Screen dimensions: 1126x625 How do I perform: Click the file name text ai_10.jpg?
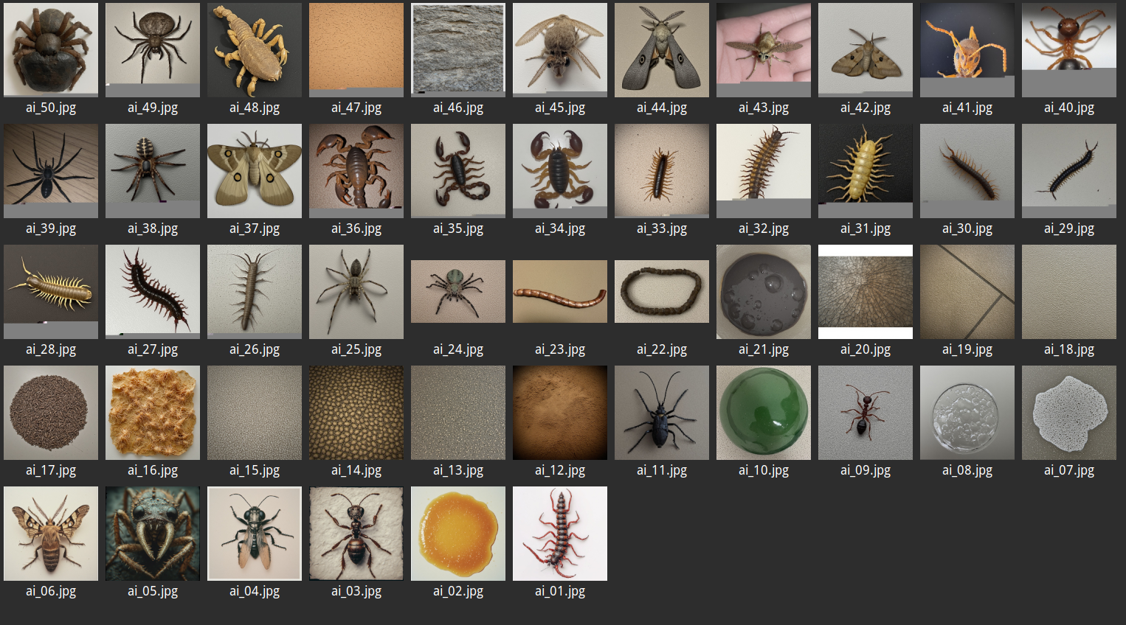coord(764,470)
